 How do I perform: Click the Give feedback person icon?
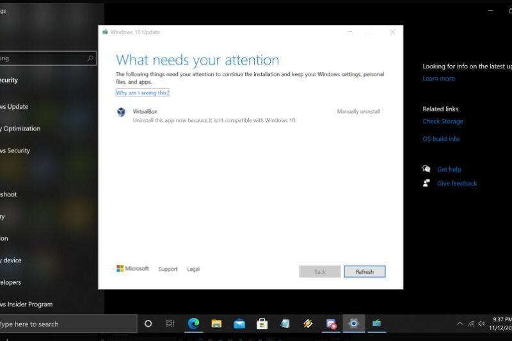[x=426, y=183]
